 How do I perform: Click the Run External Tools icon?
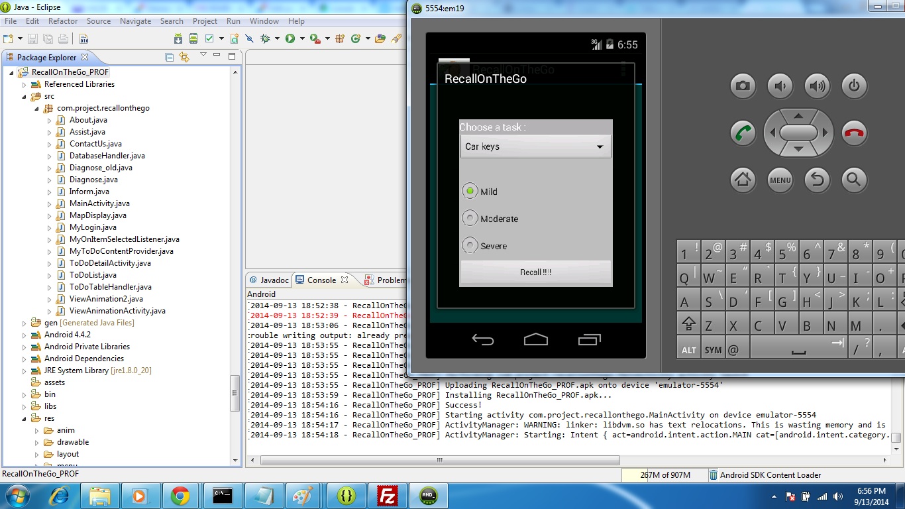(x=315, y=38)
